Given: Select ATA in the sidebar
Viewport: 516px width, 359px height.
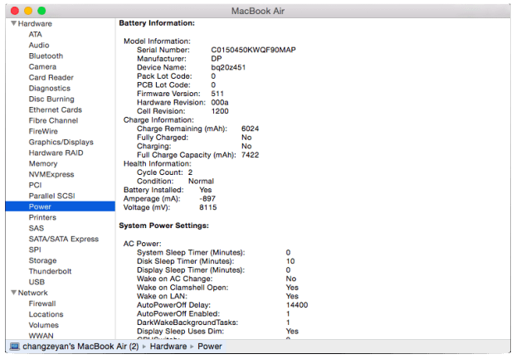Looking at the screenshot, I should click(x=35, y=34).
